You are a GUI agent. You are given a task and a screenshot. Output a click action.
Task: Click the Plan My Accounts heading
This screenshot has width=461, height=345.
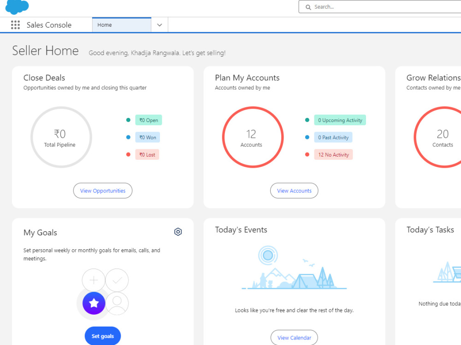tap(247, 78)
